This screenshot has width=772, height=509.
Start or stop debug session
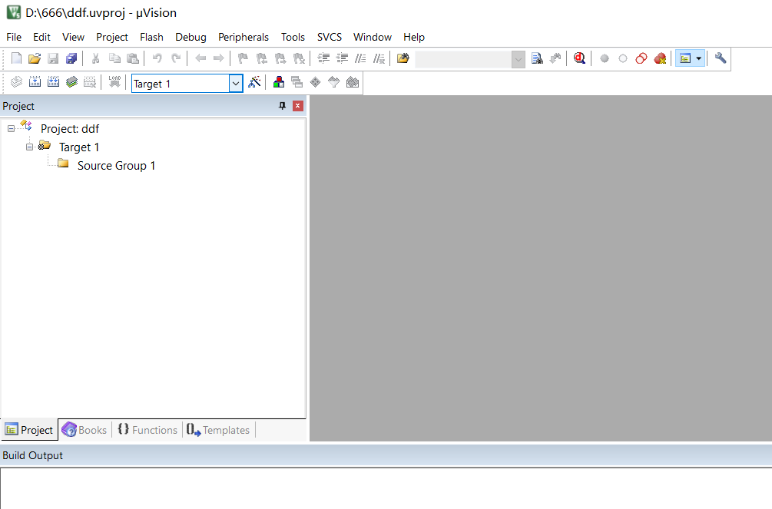[579, 58]
